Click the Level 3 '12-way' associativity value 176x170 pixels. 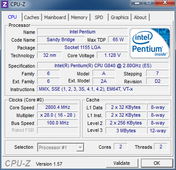(158, 131)
